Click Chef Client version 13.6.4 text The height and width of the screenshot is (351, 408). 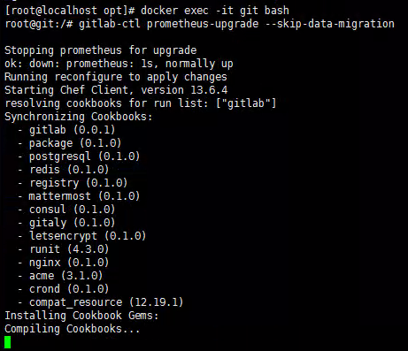point(144,90)
